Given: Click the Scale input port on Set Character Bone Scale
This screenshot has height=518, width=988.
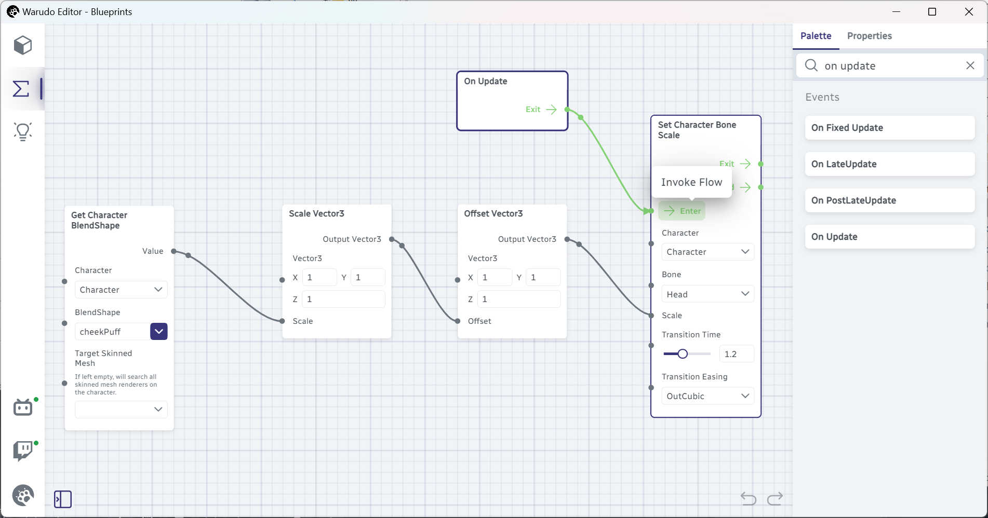Looking at the screenshot, I should click(x=651, y=315).
